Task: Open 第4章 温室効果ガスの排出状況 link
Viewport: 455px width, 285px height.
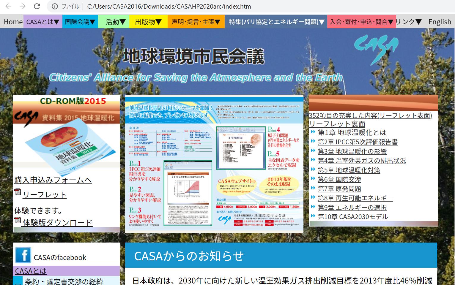Action: [362, 161]
